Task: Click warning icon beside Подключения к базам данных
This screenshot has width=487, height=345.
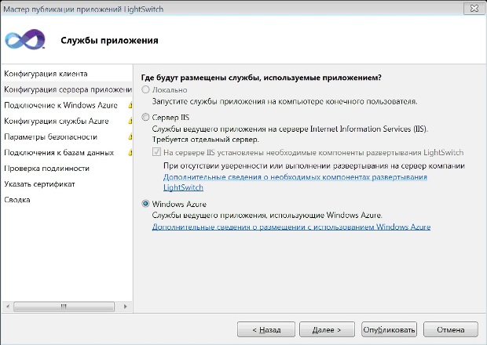Action: 130,153
